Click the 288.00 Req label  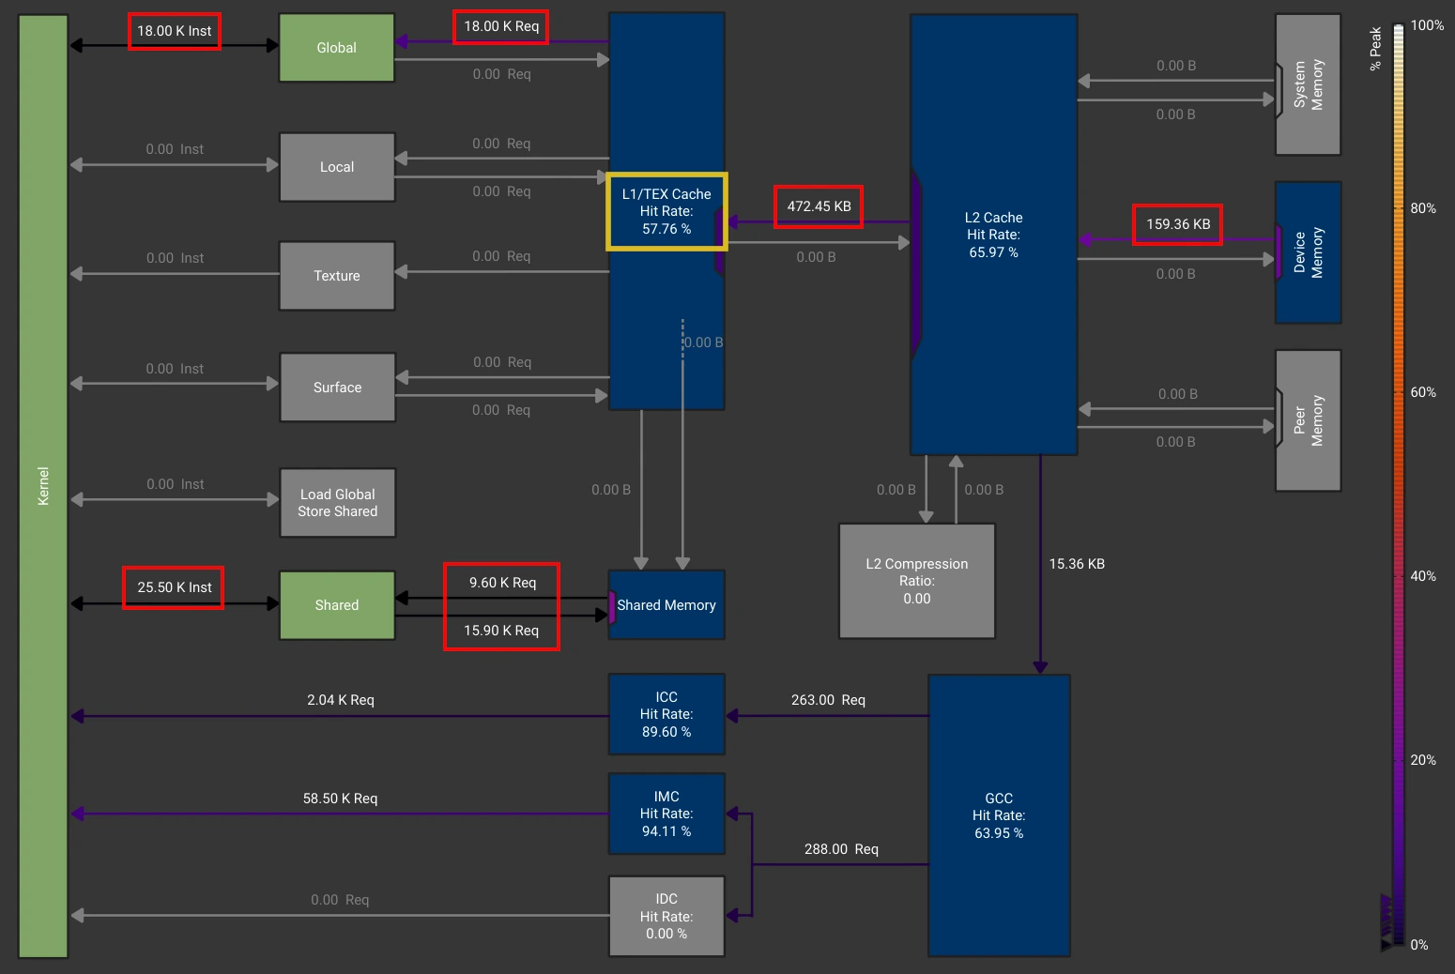point(841,849)
